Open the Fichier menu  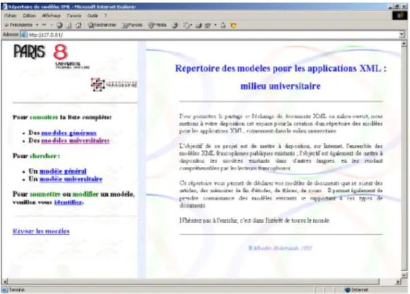10,16
